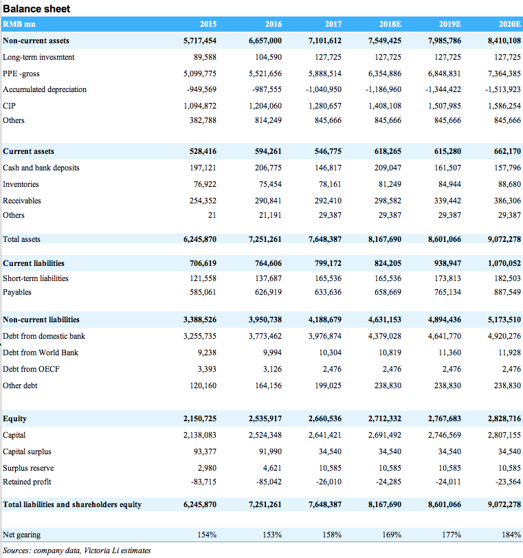523x558 pixels.
Task: Select Total liabilities and shareholders equity label
Action: coord(72,504)
